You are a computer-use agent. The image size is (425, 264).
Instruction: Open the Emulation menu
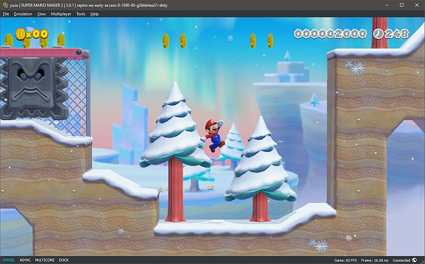(x=23, y=14)
